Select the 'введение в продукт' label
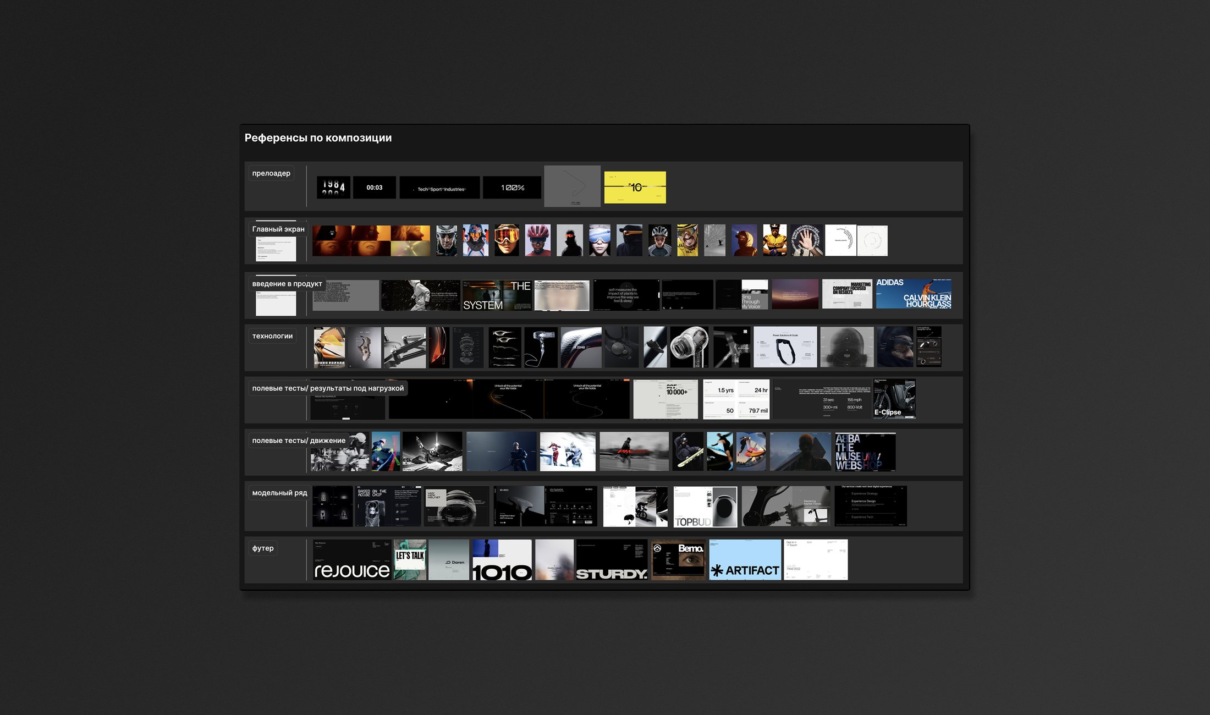 coord(287,284)
